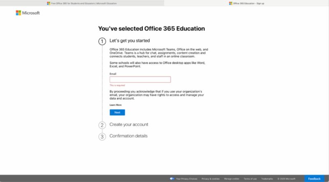Click the Email field label
The image size is (329, 182).
coord(113,74)
